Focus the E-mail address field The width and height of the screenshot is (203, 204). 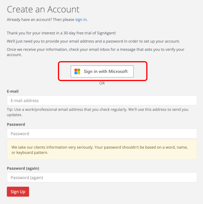[x=102, y=100]
